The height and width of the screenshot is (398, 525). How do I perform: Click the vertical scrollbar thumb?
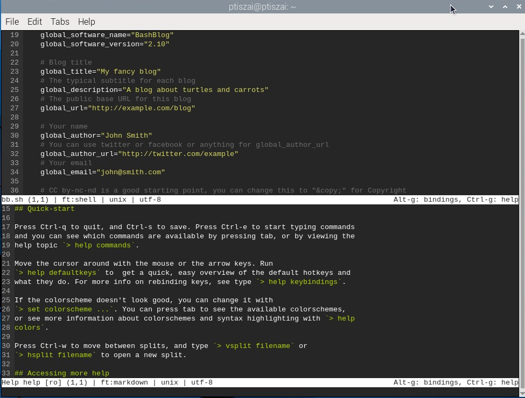(522, 213)
